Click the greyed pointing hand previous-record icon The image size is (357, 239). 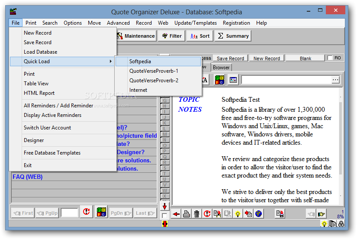[311, 214]
